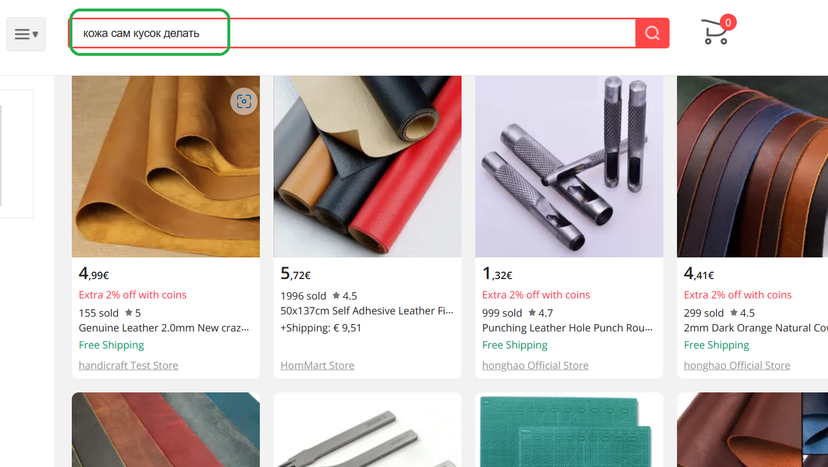This screenshot has width=828, height=467.
Task: Expand the hamburger categories menu
Action: point(26,34)
